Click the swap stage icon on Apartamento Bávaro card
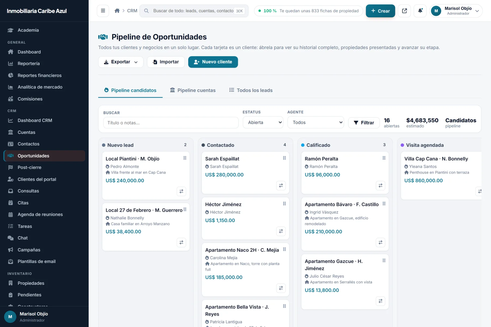Viewport: 491px width, 327px height. [x=381, y=243]
